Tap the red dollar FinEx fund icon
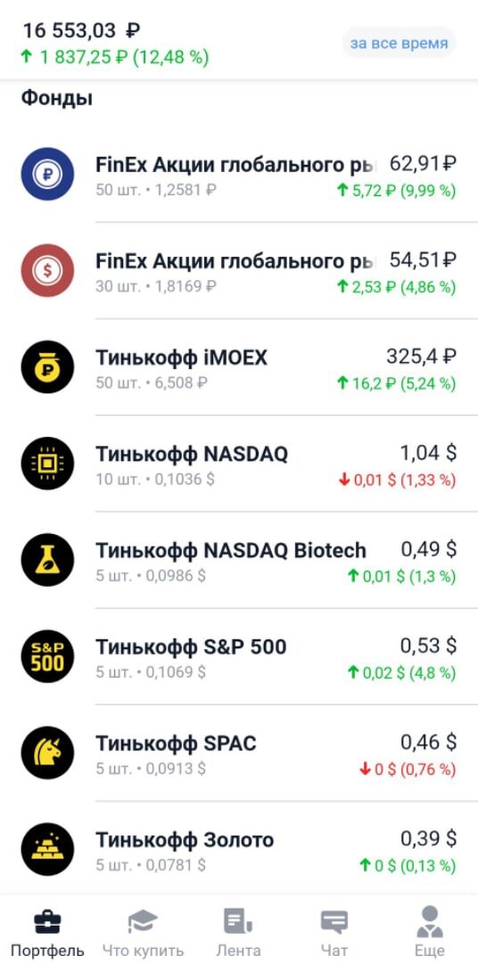478x963 pixels. click(47, 270)
